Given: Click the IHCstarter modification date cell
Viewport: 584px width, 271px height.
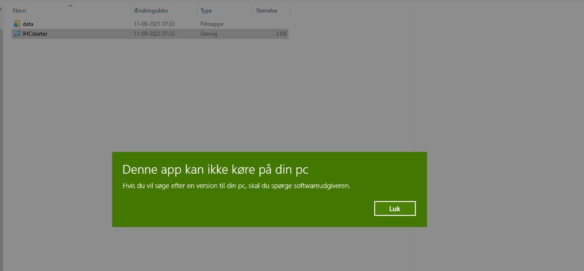Looking at the screenshot, I should tap(154, 34).
